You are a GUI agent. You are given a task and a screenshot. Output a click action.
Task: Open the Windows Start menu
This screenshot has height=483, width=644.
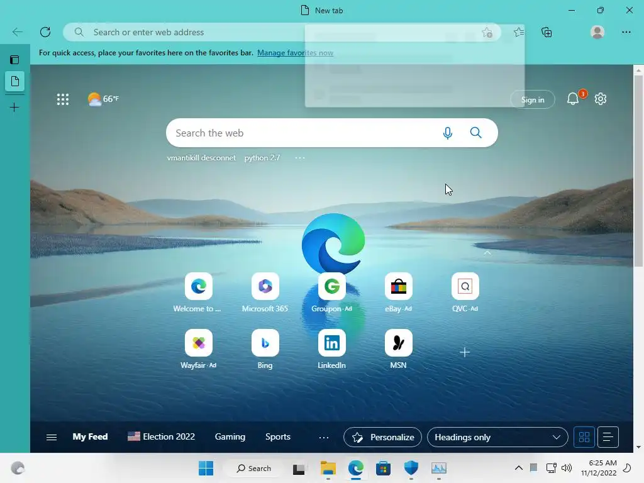tap(206, 468)
